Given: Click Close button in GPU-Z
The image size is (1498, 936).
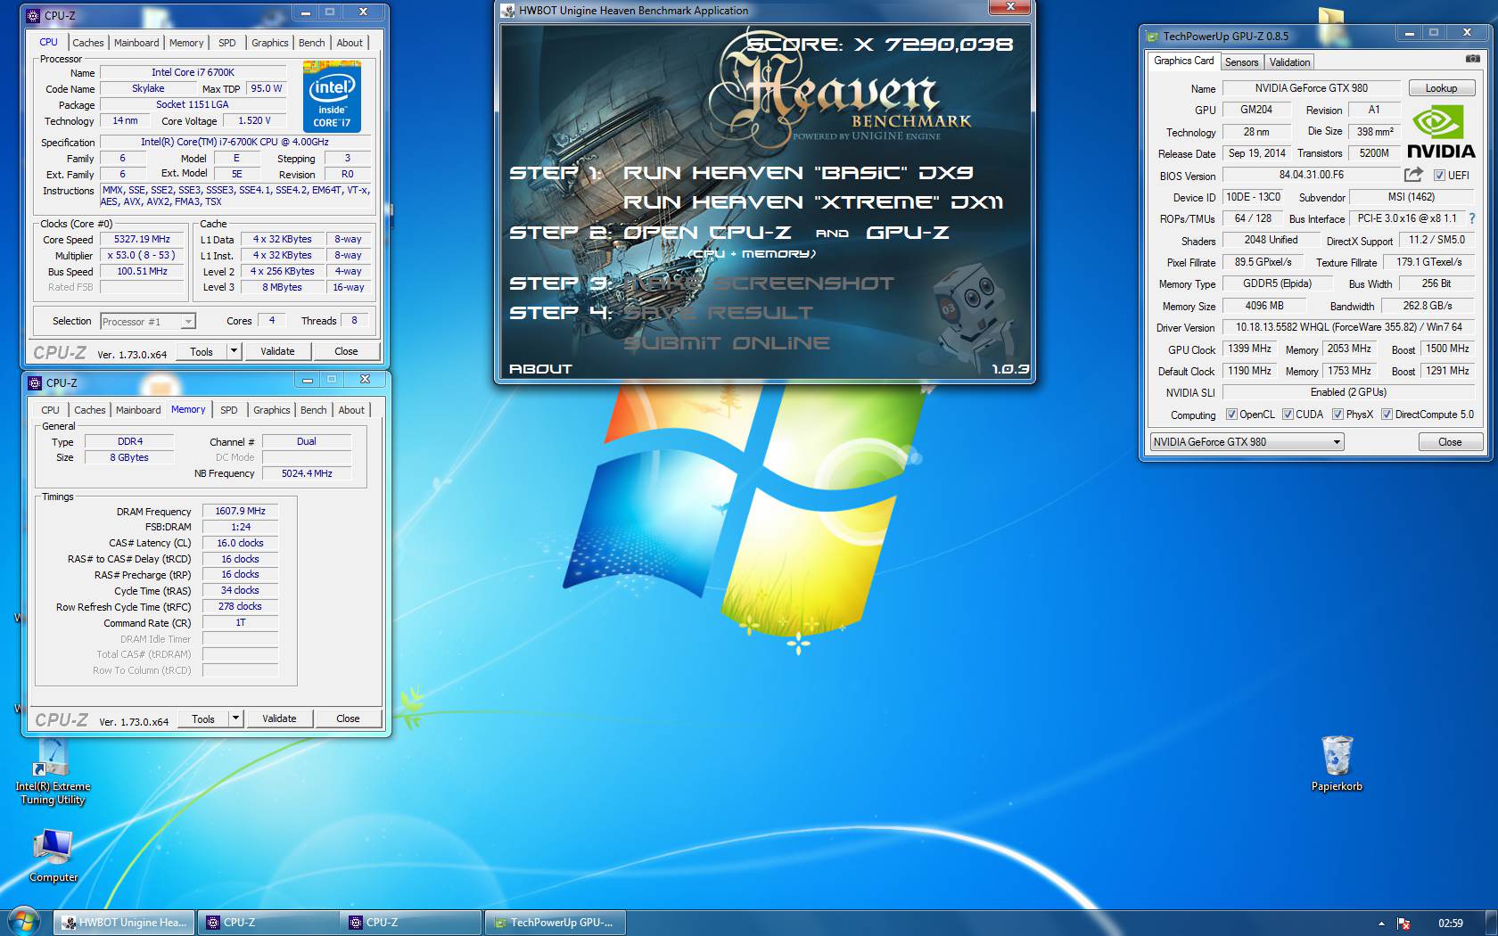Looking at the screenshot, I should click(1450, 442).
